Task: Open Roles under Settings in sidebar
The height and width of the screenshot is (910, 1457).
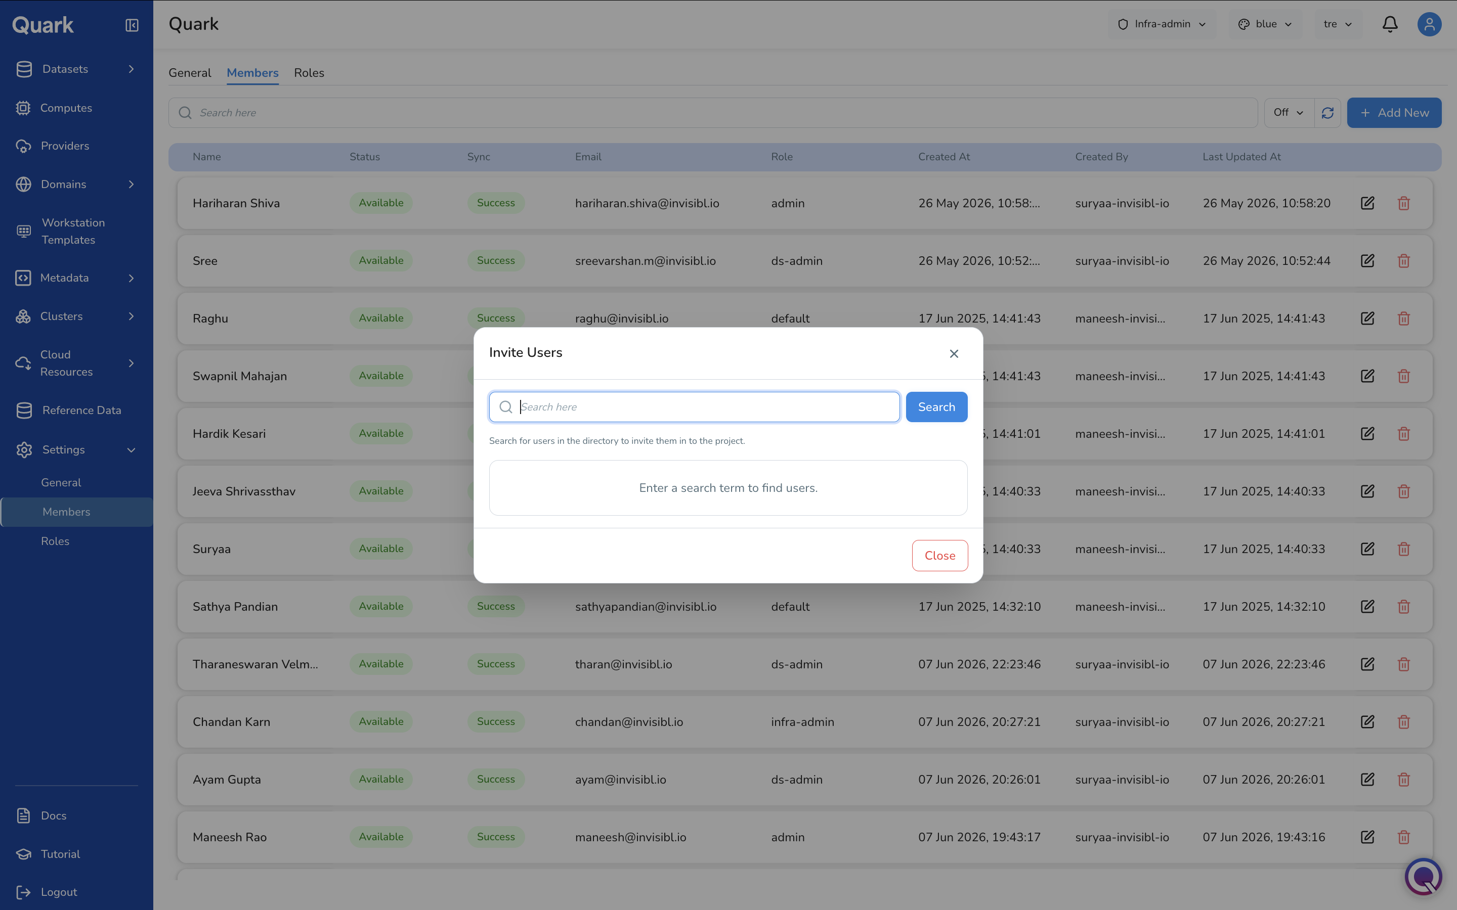Action: pos(55,541)
